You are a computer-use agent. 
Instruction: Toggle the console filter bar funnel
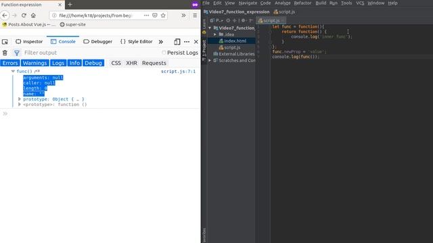point(17,53)
